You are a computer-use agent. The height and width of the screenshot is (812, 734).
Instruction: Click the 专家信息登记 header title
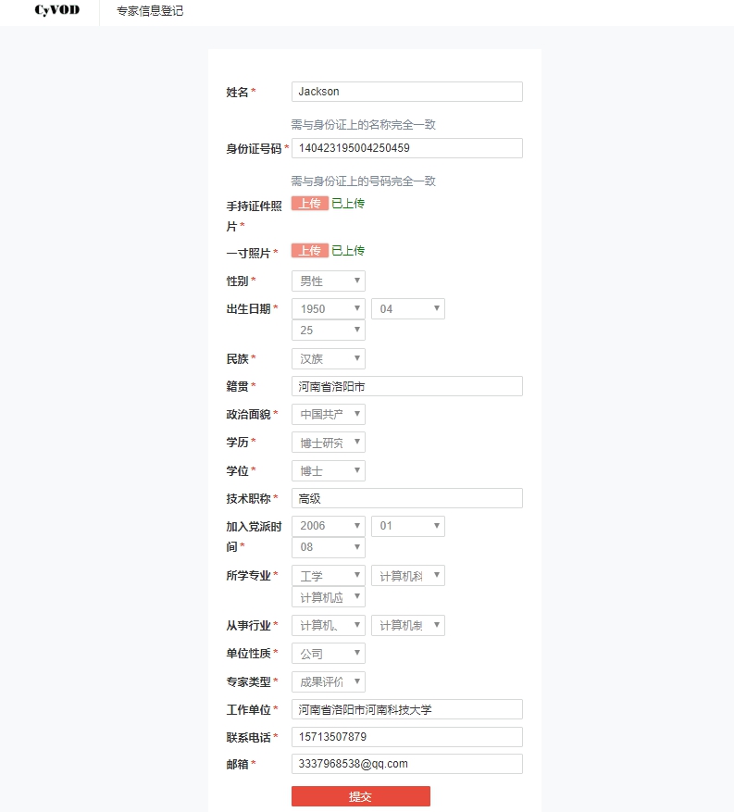[x=150, y=11]
